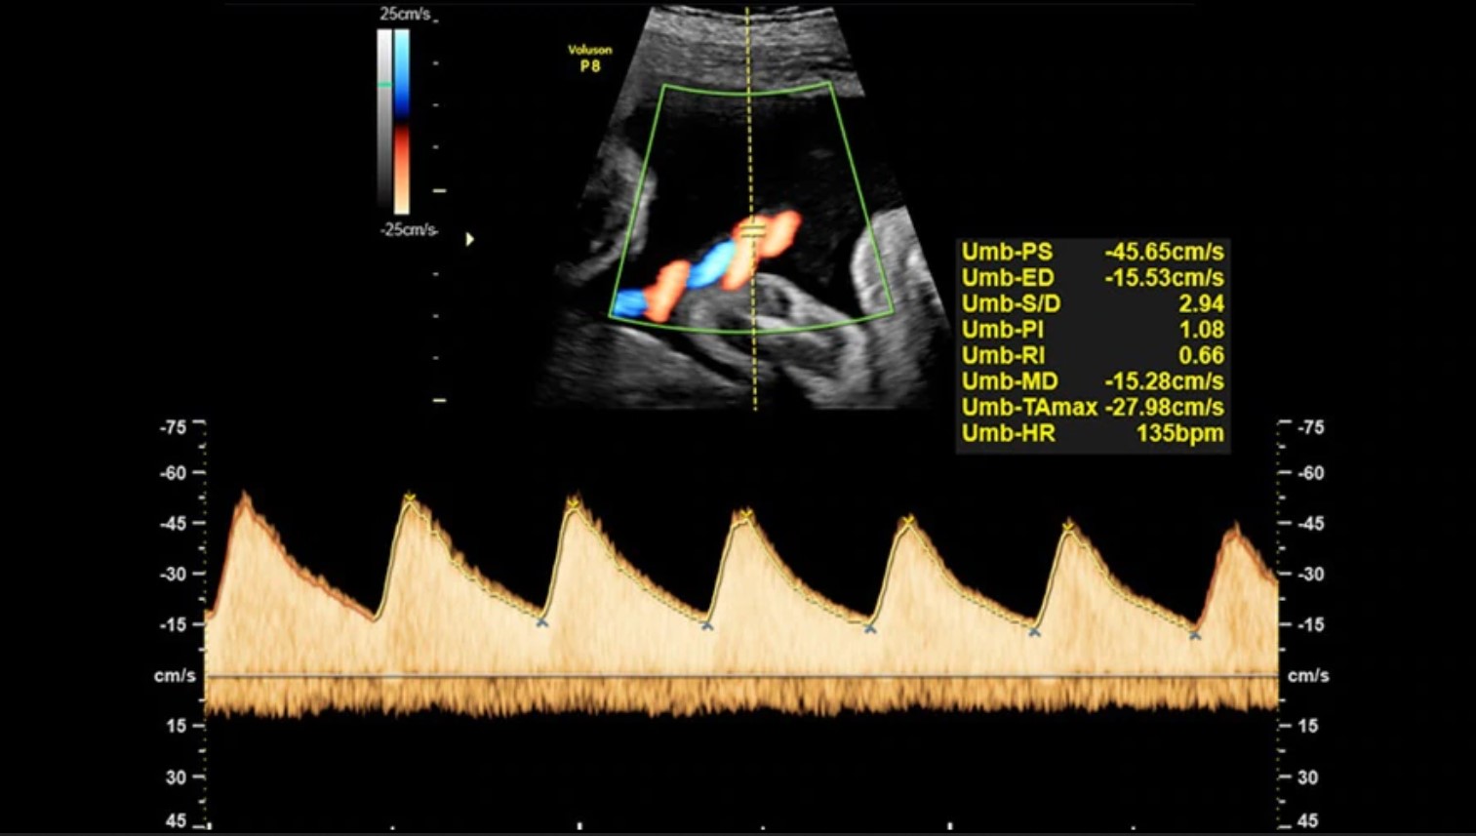Click the Umb-S/D ratio value

pos(1200,304)
